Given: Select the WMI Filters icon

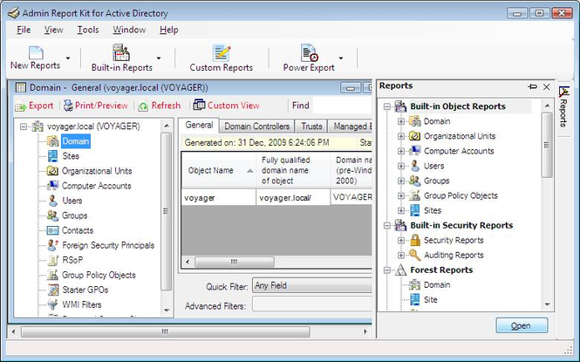Looking at the screenshot, I should 53,304.
